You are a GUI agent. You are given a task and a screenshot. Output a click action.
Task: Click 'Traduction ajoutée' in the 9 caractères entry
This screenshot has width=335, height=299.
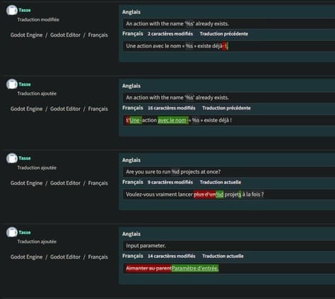click(x=37, y=168)
